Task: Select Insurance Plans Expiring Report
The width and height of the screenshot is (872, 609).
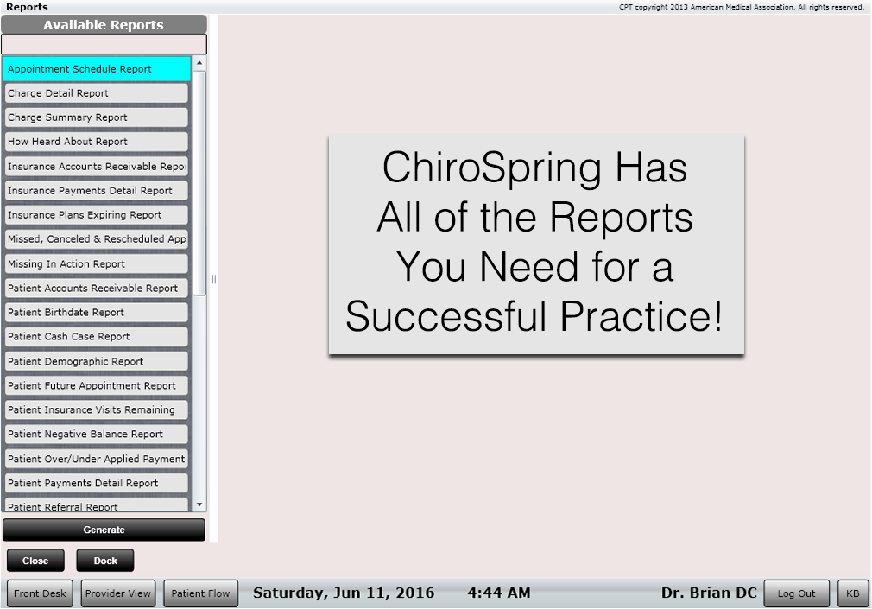Action: point(96,215)
